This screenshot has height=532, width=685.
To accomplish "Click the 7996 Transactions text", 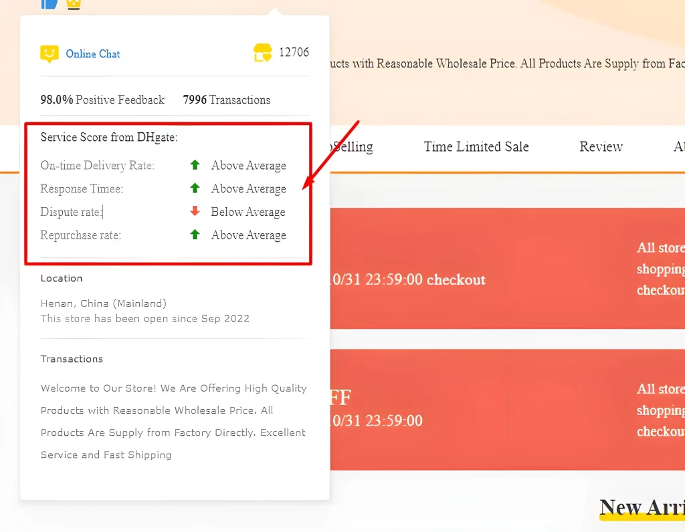I will [x=227, y=100].
